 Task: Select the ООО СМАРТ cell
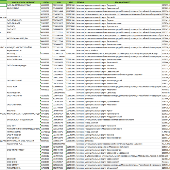(23, 165)
